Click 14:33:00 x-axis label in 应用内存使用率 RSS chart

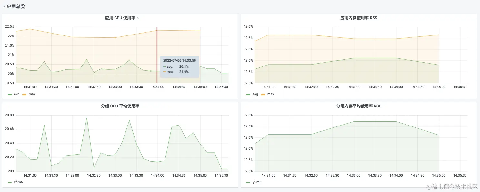tap(354, 87)
